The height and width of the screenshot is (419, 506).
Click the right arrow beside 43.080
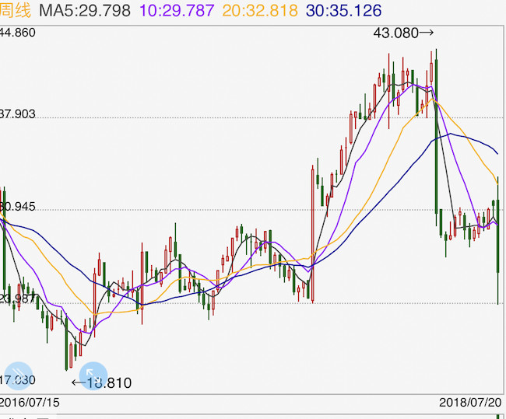(426, 33)
